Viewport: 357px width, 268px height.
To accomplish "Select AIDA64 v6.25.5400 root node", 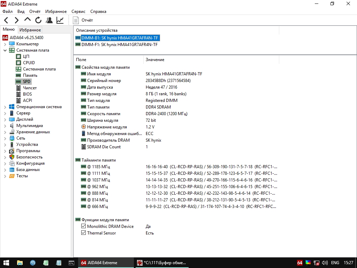I will (x=26, y=38).
